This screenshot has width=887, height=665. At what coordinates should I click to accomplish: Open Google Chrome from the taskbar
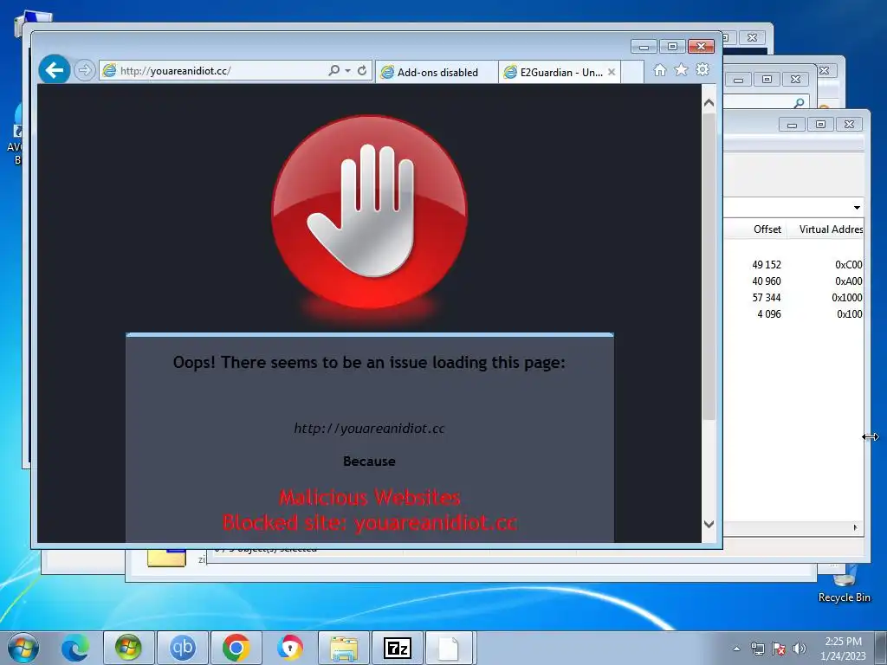click(236, 648)
